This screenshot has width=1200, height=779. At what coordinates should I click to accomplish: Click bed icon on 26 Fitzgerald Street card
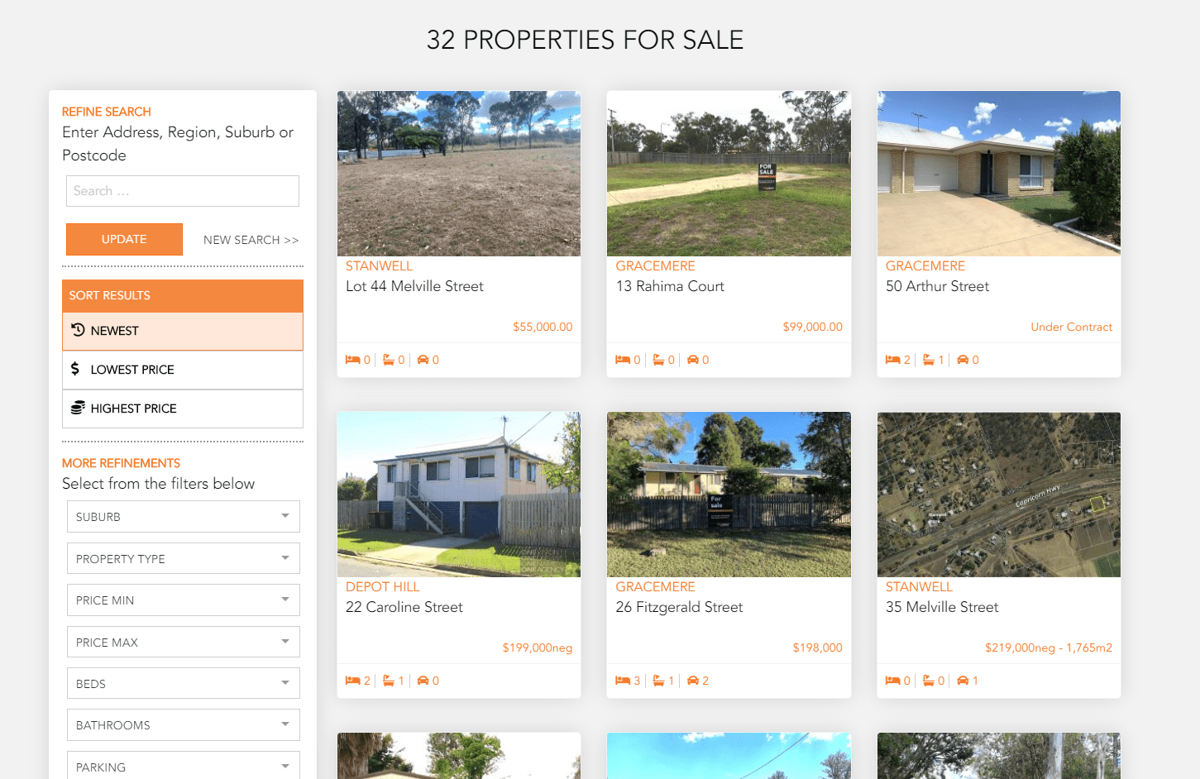pos(623,681)
